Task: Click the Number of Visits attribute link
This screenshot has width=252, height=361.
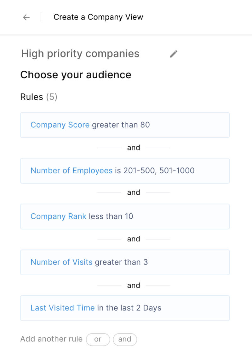Action: 61,262
